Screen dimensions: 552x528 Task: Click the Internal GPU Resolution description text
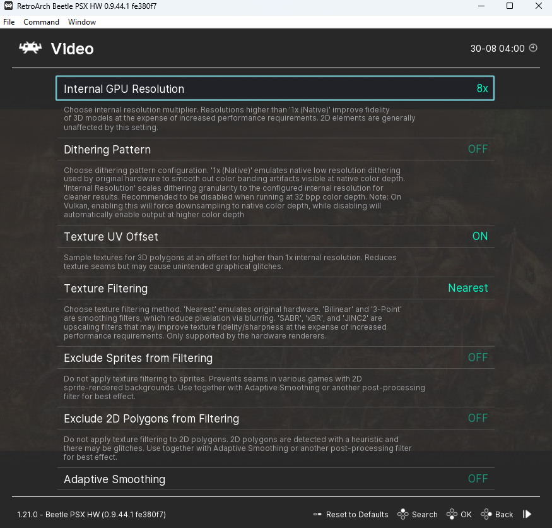[239, 119]
